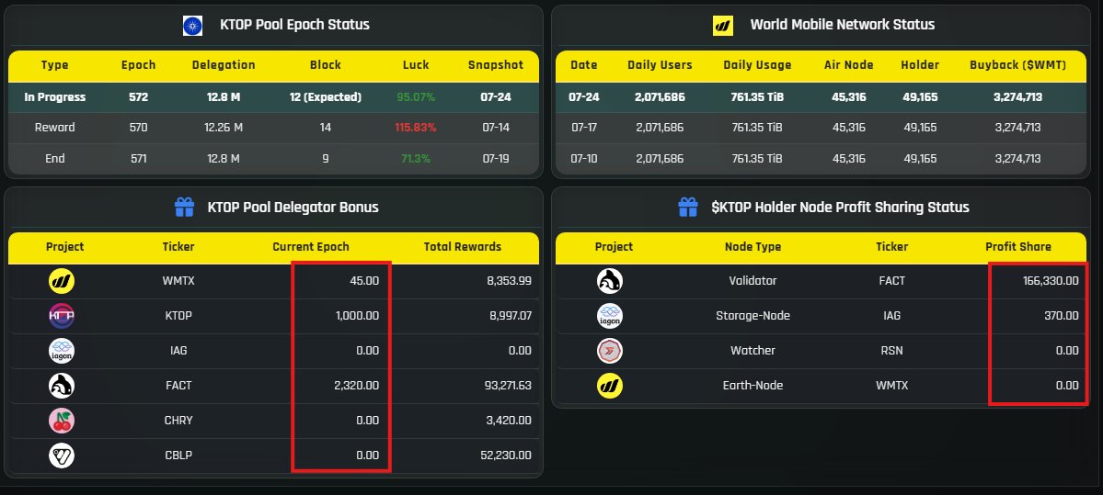This screenshot has width=1103, height=495.
Task: Click the '12 (Expected)' block value
Action: pyautogui.click(x=326, y=97)
